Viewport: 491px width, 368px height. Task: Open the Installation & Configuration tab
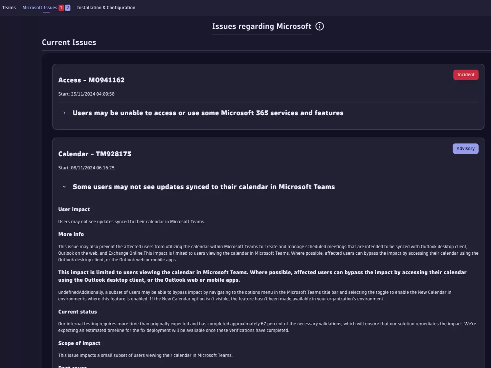click(106, 7)
